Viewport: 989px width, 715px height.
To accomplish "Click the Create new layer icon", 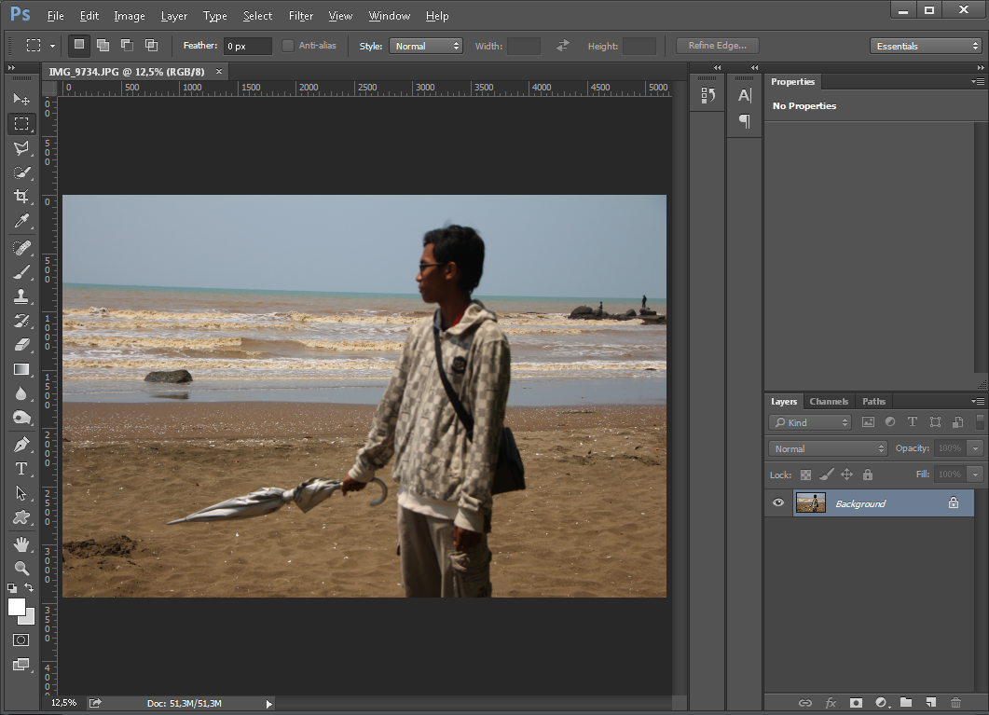I will tap(930, 702).
